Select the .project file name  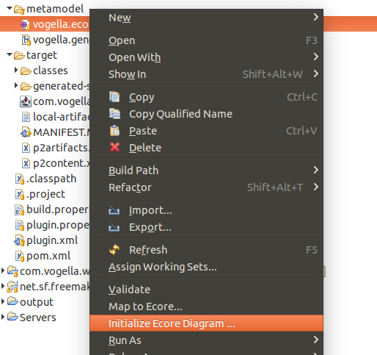click(x=45, y=194)
